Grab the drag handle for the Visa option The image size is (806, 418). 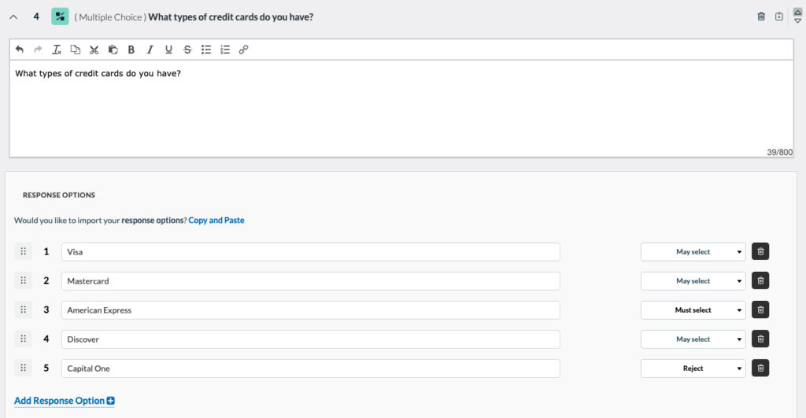pyautogui.click(x=23, y=251)
